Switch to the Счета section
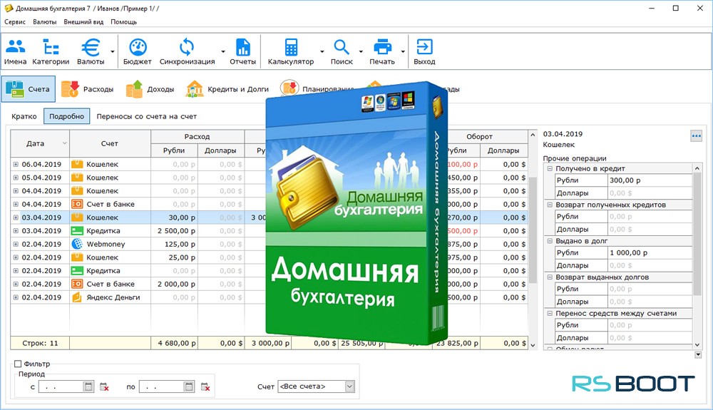This screenshot has width=713, height=410. pos(29,89)
